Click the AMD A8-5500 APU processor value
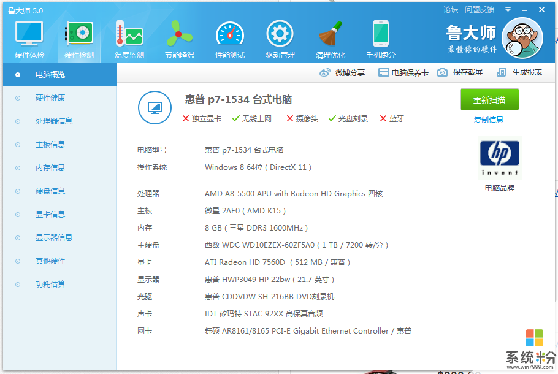 (294, 194)
